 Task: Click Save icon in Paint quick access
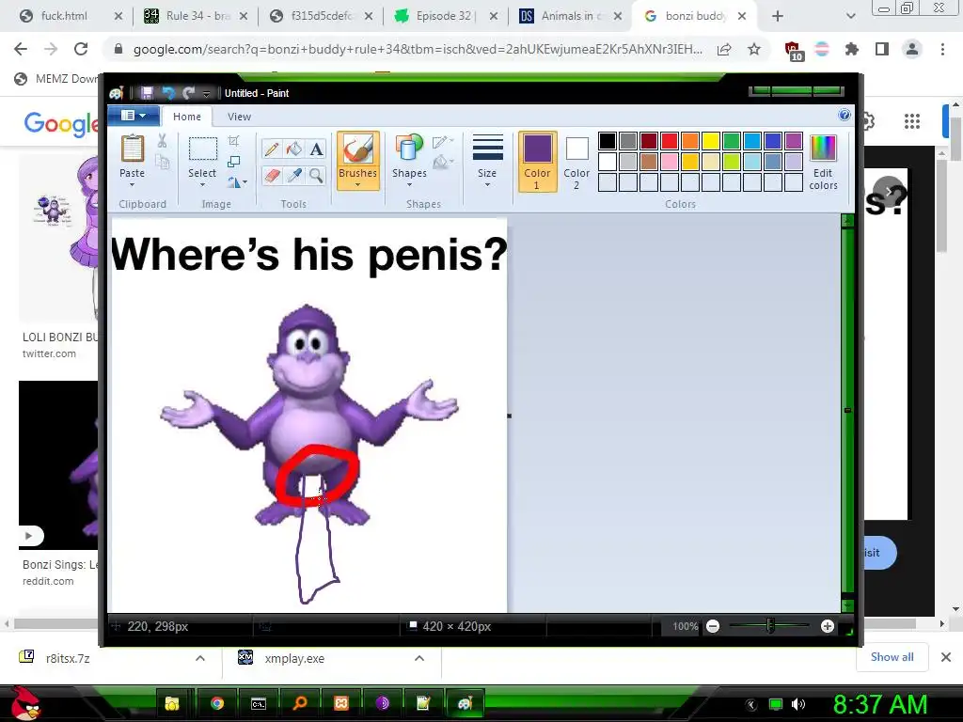point(147,93)
